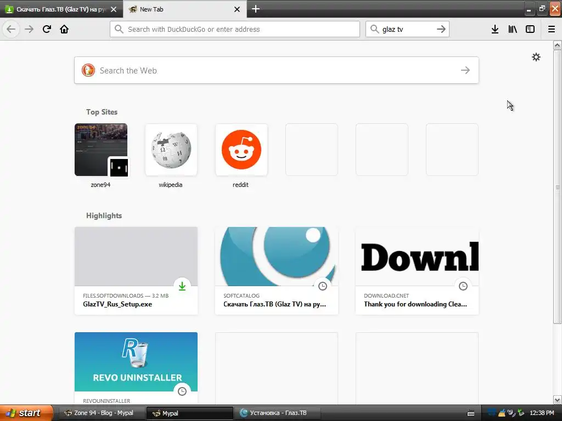Switch to the Скачать Глаз.ТВ tab
Screen dimensions: 562x421
[x=61, y=9]
